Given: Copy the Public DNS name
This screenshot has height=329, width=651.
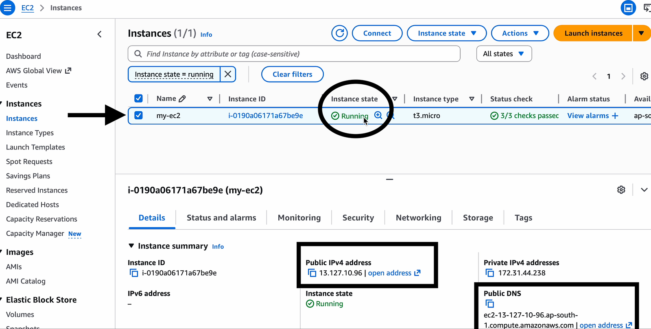Looking at the screenshot, I should pyautogui.click(x=490, y=304).
